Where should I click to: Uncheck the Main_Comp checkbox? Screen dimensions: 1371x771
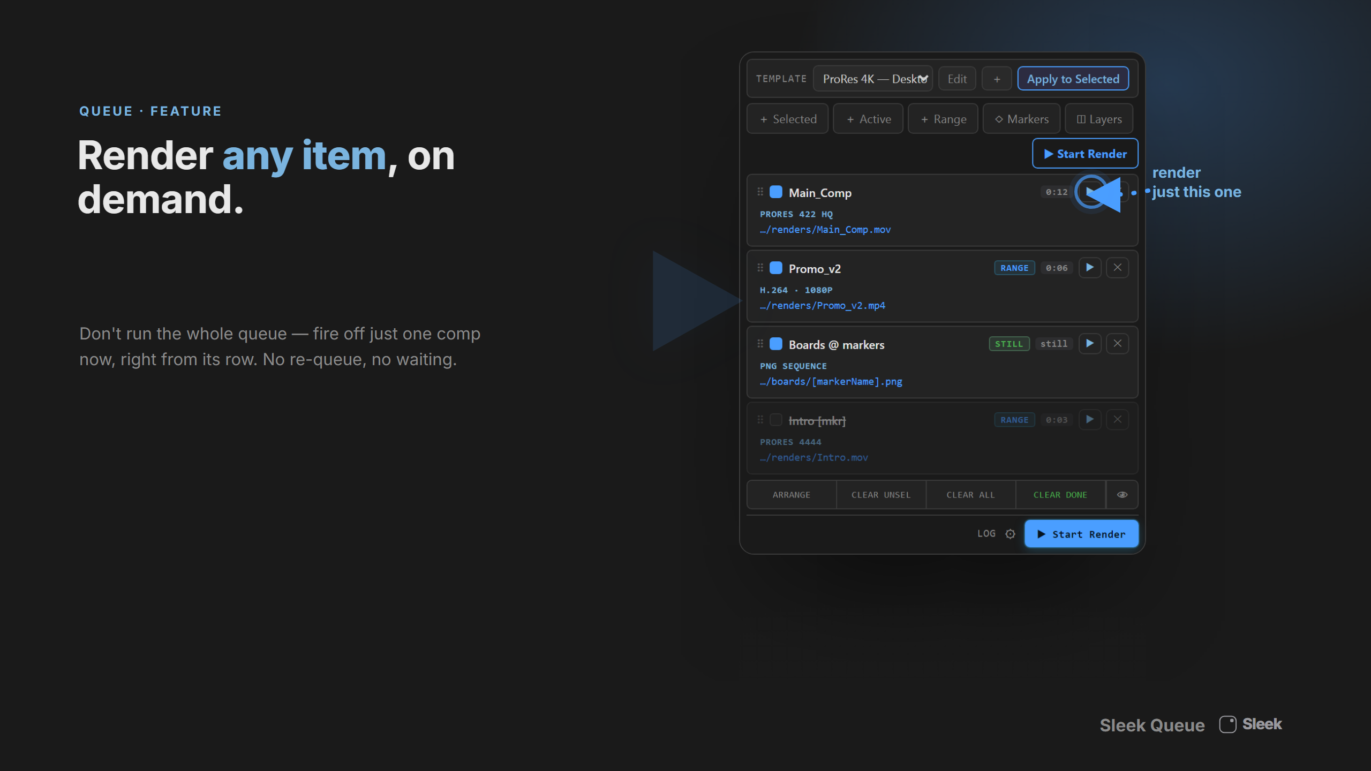776,192
